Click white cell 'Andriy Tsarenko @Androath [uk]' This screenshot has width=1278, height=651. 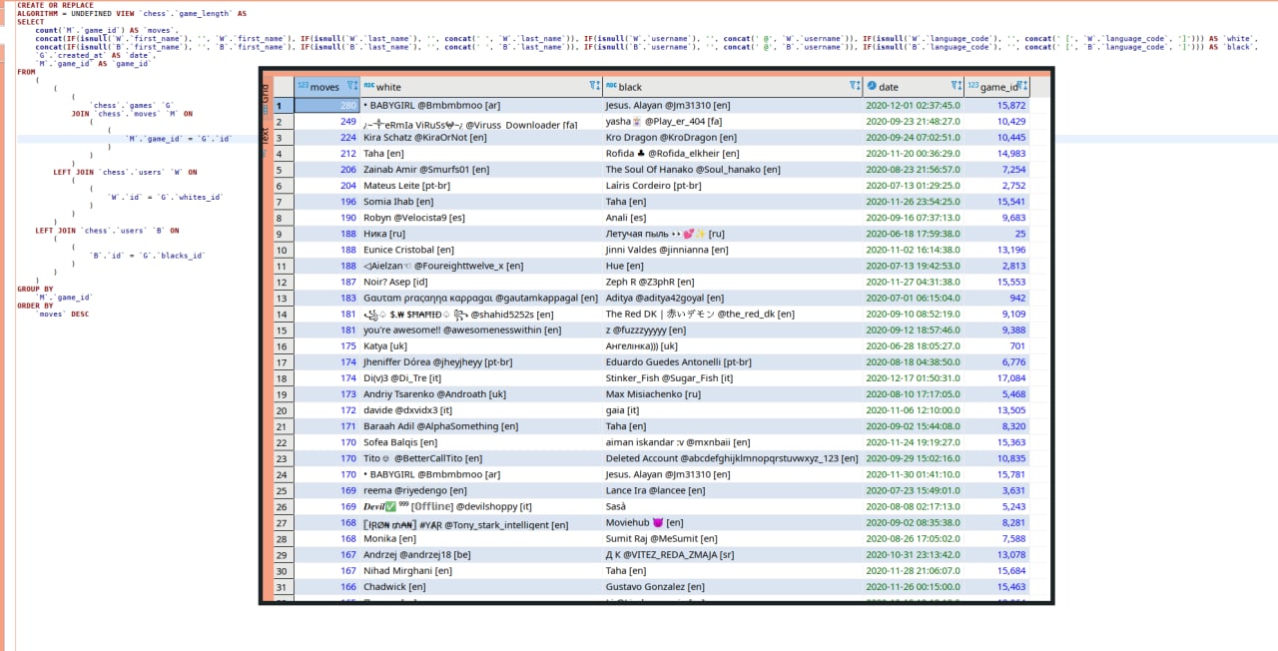click(481, 394)
